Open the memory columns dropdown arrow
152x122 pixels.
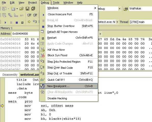tap(100, 34)
